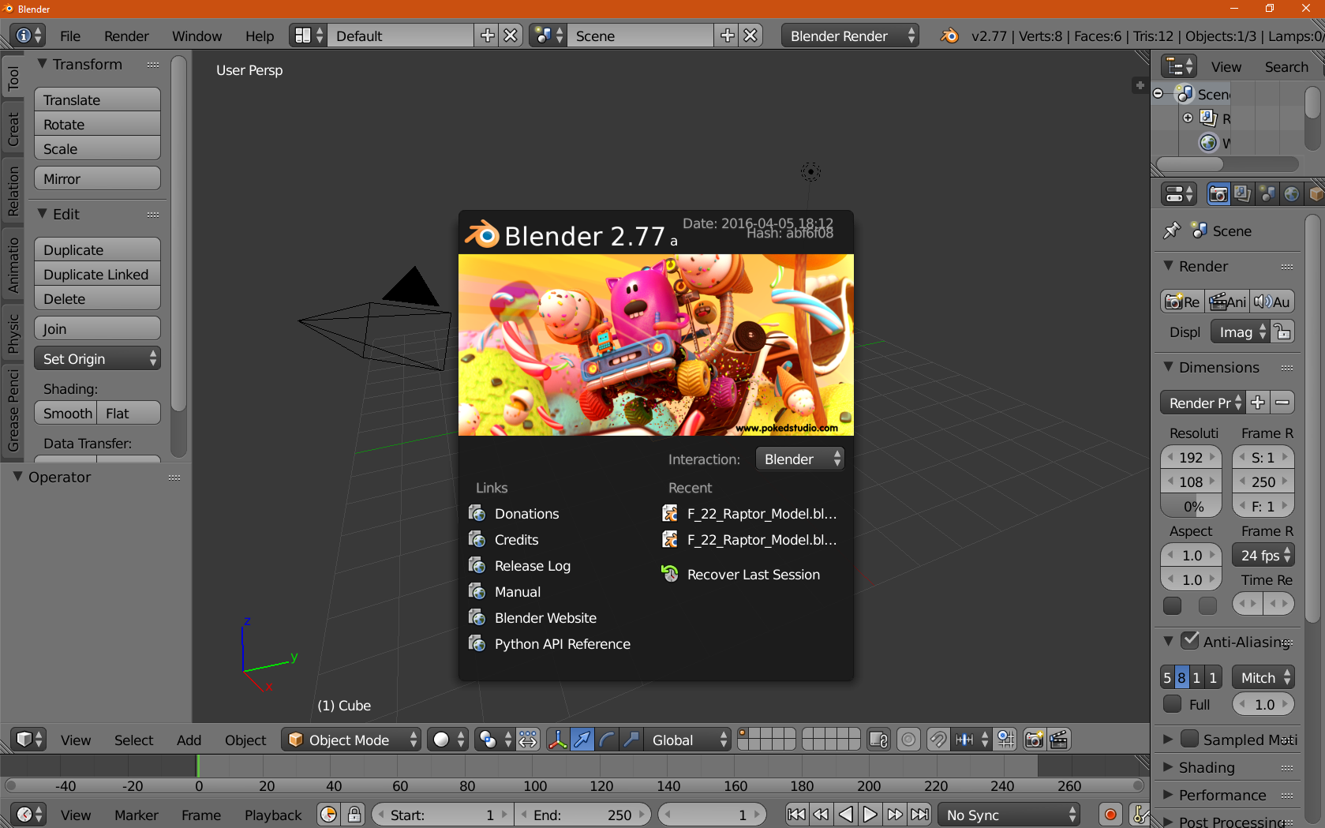Screen dimensions: 1325x828
Task: Click the screen layout browse icon
Action: [308, 36]
